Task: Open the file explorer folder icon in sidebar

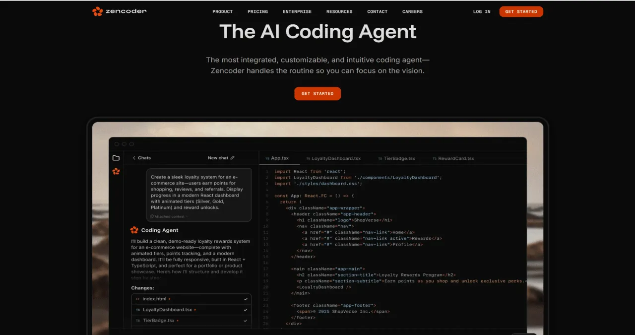Action: (116, 158)
